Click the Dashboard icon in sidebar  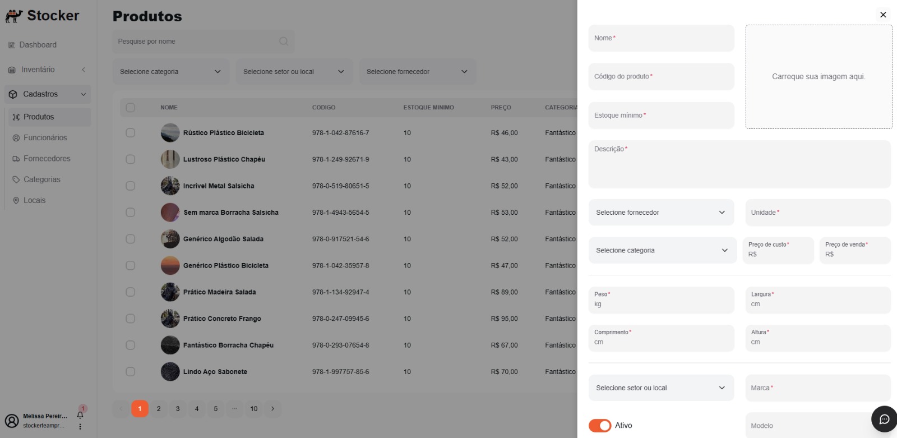click(x=12, y=45)
